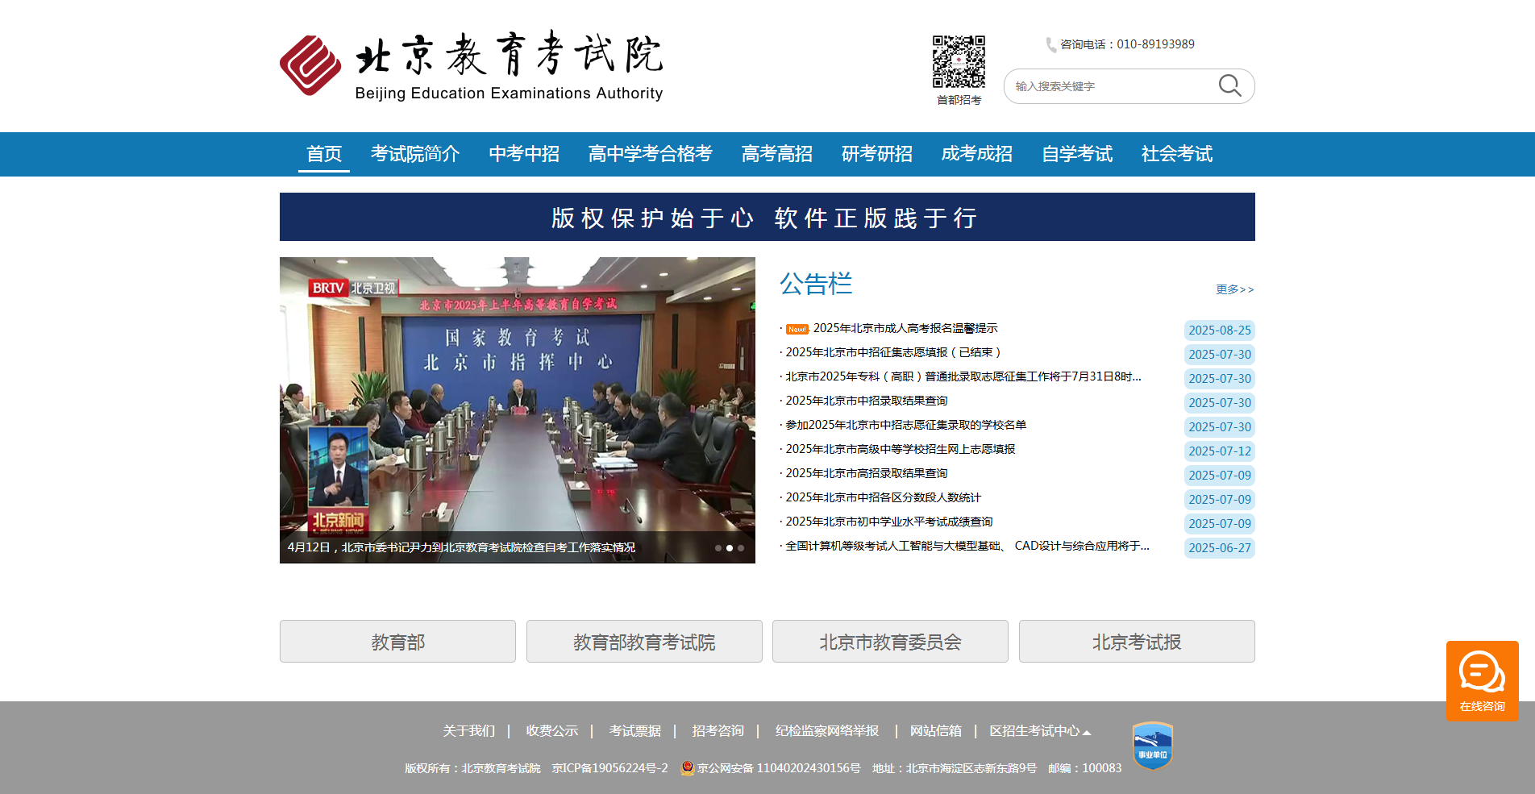Select the second carousel pagination dot

(x=730, y=547)
